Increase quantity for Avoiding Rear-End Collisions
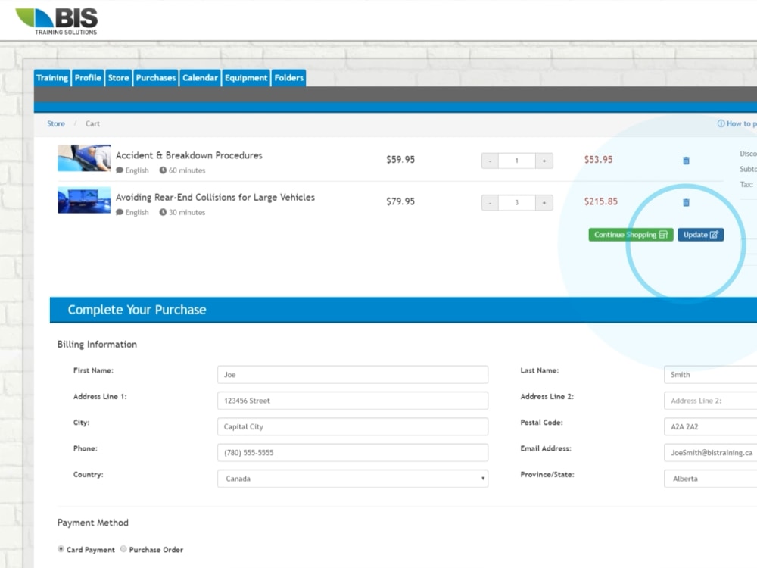The image size is (757, 568). point(544,202)
